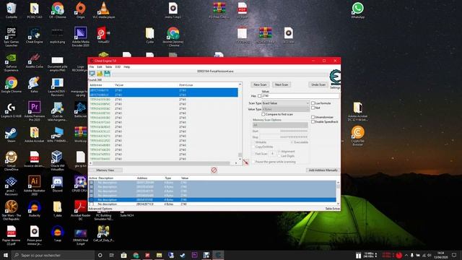
Task: Open the D3D menu
Action: (x=118, y=67)
